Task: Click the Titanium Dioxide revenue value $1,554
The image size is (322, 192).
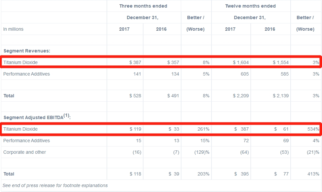Action: [x=280, y=62]
